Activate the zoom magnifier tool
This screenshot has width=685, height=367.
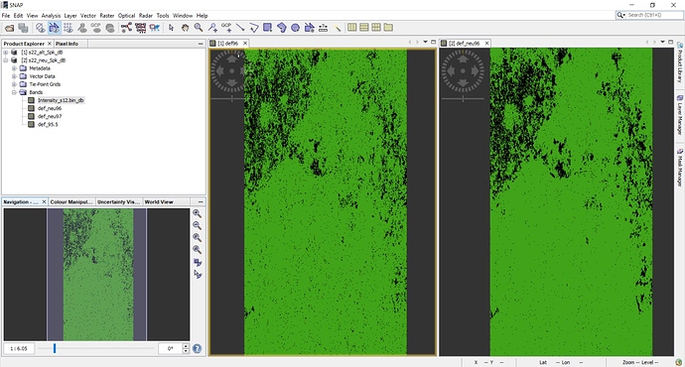coord(199,28)
